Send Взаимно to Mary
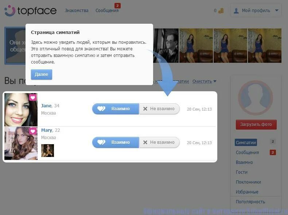288x215 pixels. point(116,142)
